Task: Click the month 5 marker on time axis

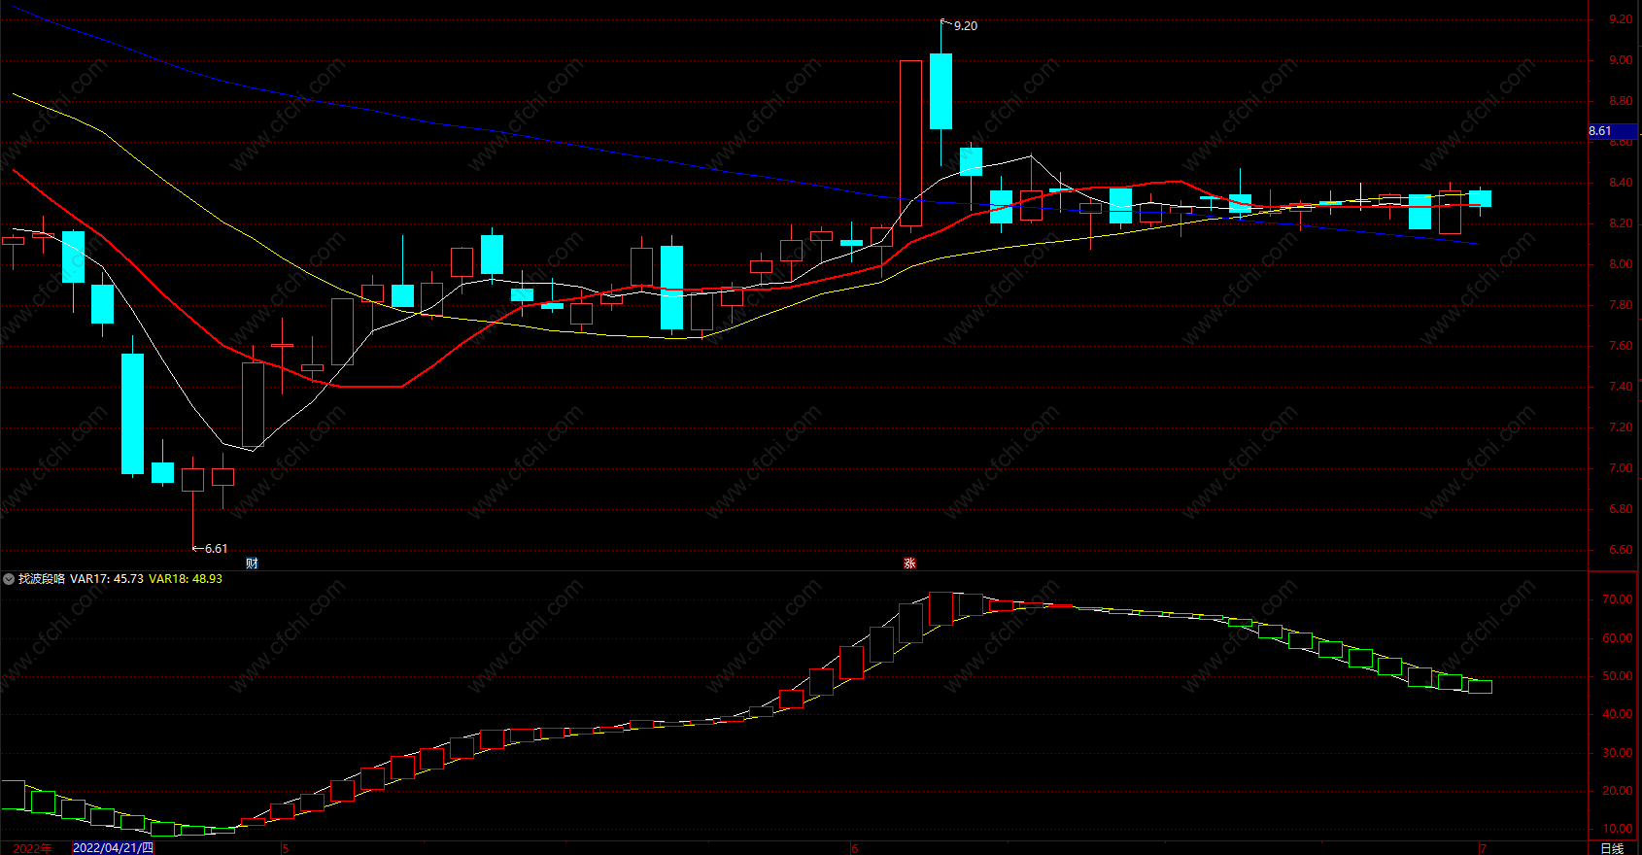Action: click(286, 848)
